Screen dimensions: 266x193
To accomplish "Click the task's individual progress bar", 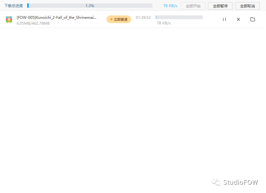I will tap(179, 17).
